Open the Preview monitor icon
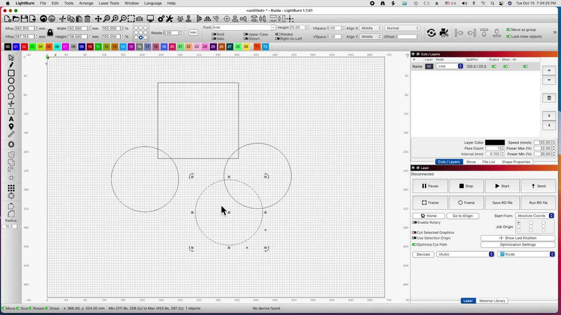This screenshot has height=315, width=561. 150,19
